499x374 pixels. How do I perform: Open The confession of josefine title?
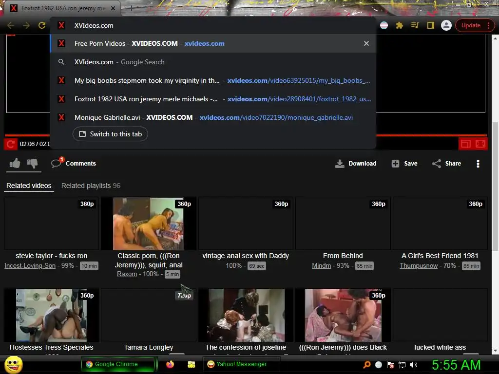[x=246, y=347]
